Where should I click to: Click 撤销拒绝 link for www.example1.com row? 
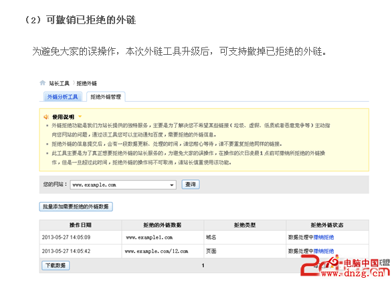click(x=324, y=238)
